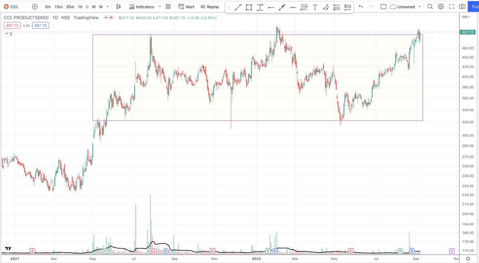Select the Rectangle drawing tool
The height and width of the screenshot is (263, 479).
249,7
